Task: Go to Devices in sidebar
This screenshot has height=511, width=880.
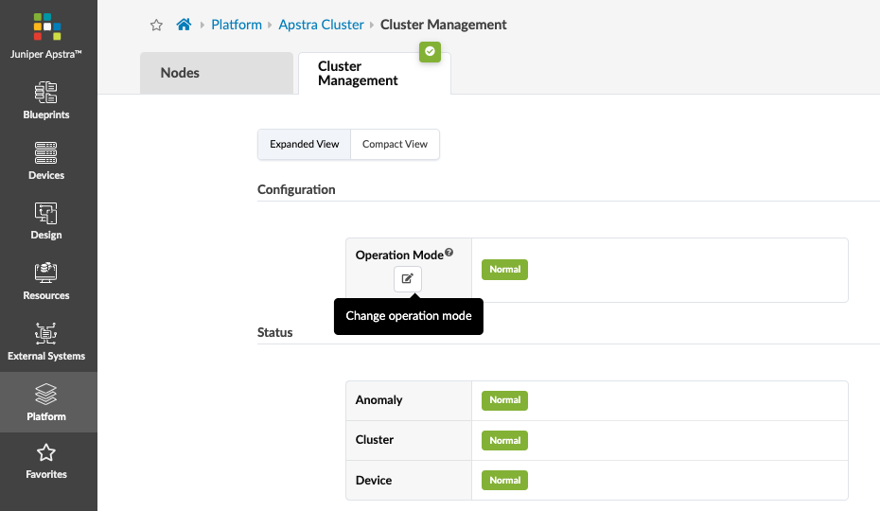Action: tap(46, 161)
